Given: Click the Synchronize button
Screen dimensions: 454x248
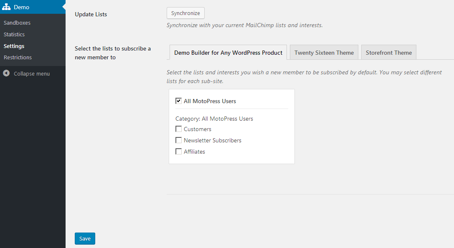Looking at the screenshot, I should coord(185,13).
